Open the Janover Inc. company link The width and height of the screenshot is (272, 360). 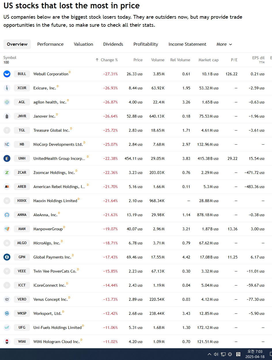[44, 116]
